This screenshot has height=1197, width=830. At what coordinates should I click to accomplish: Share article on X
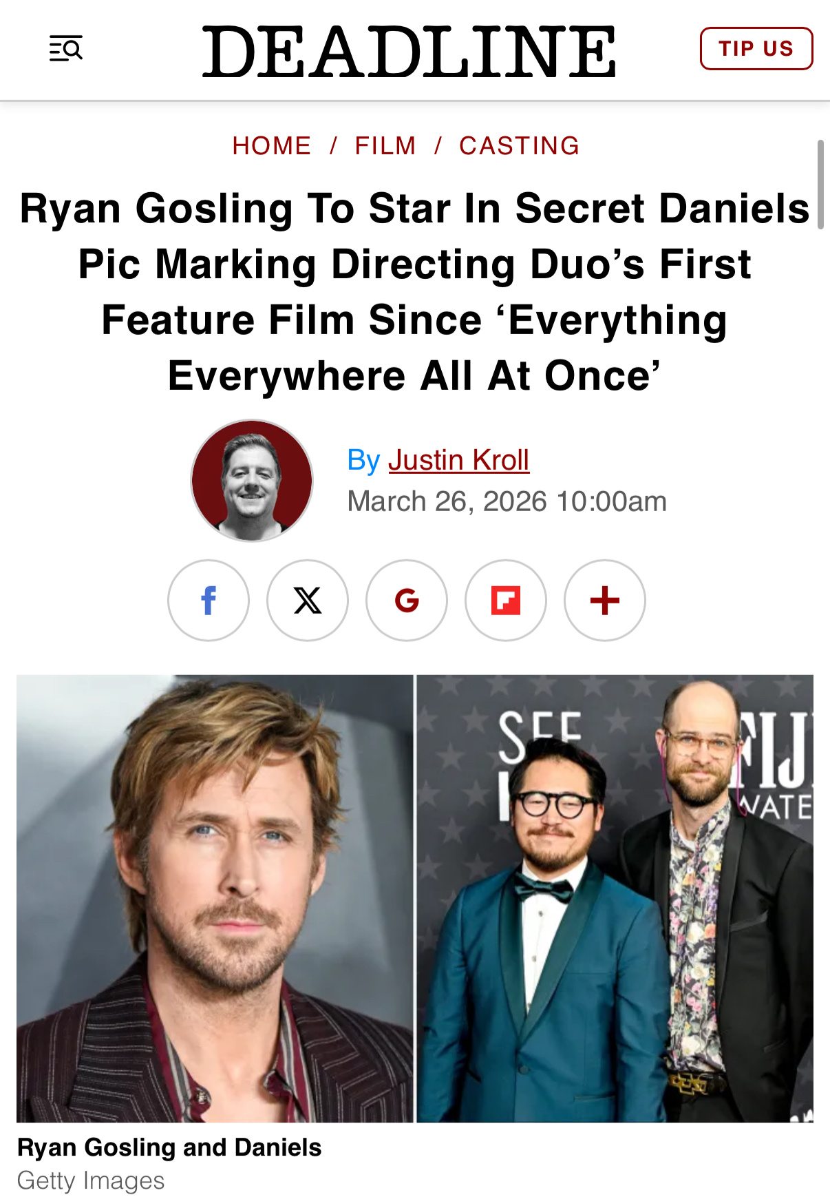tap(308, 601)
